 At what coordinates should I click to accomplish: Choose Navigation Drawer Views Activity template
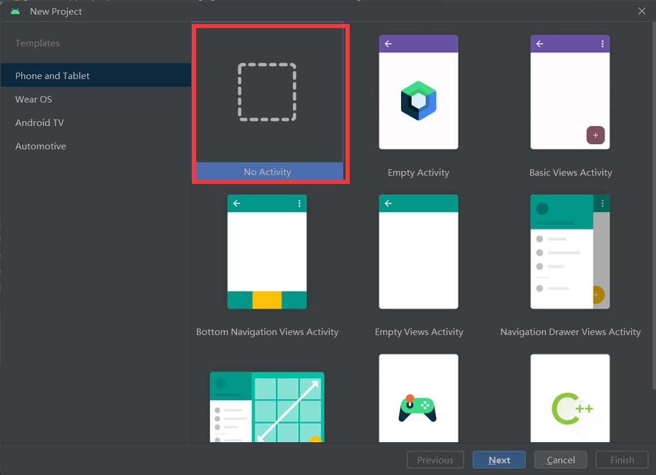coord(570,252)
